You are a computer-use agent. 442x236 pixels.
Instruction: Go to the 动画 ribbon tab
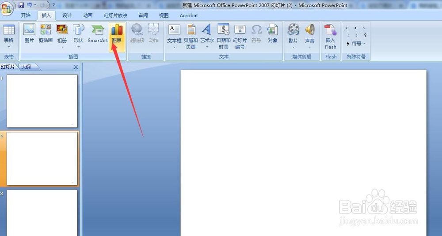coord(88,15)
